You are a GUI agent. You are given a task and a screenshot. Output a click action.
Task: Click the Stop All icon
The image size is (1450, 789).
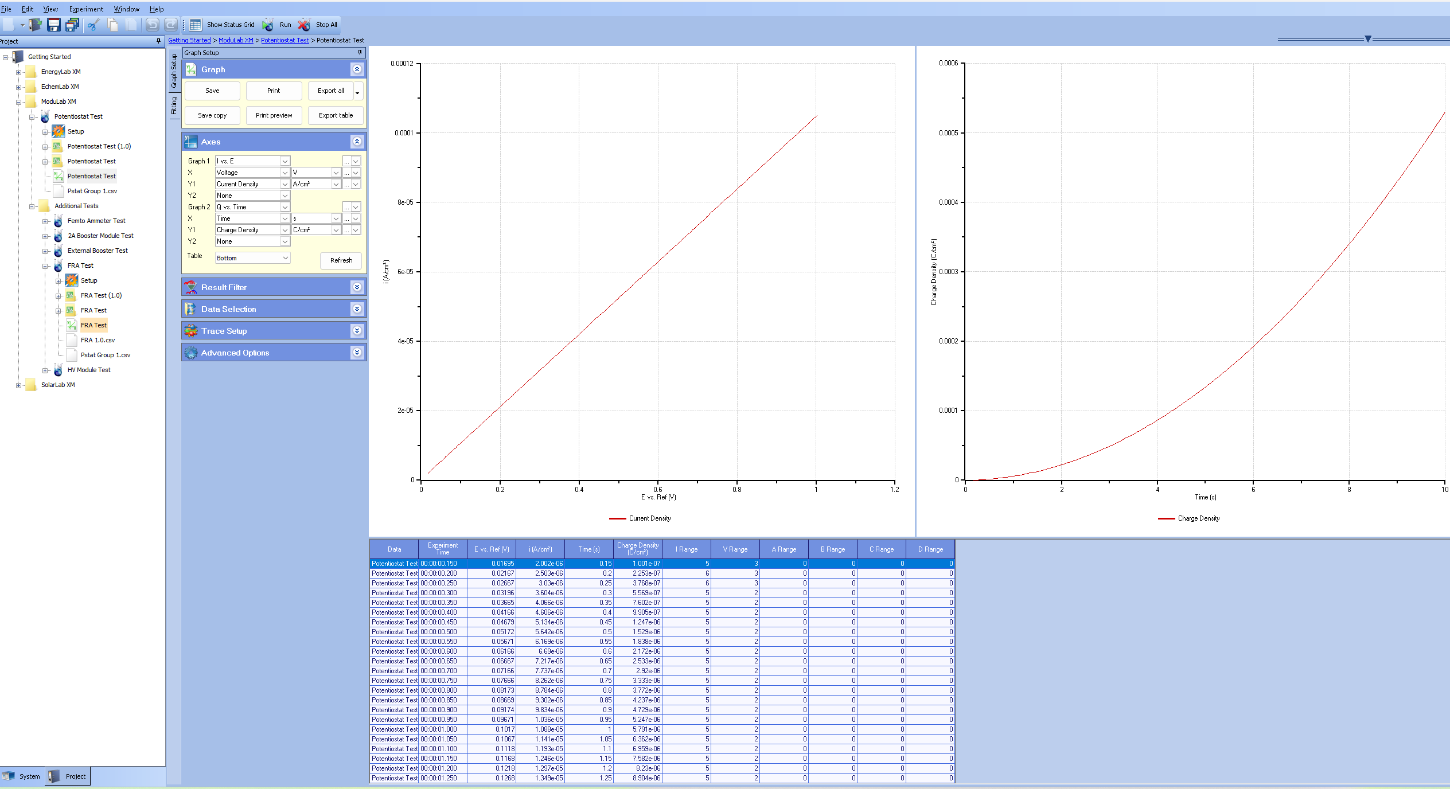304,25
